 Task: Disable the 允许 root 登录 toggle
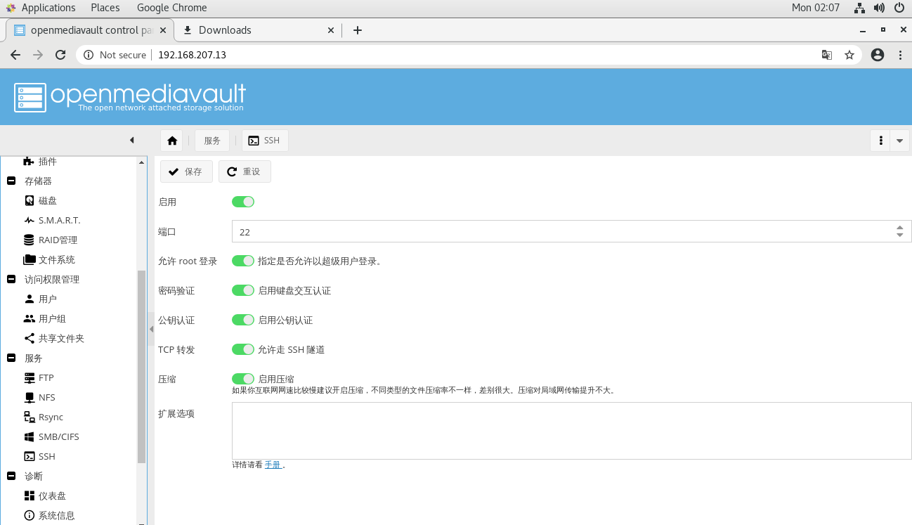pyautogui.click(x=243, y=261)
